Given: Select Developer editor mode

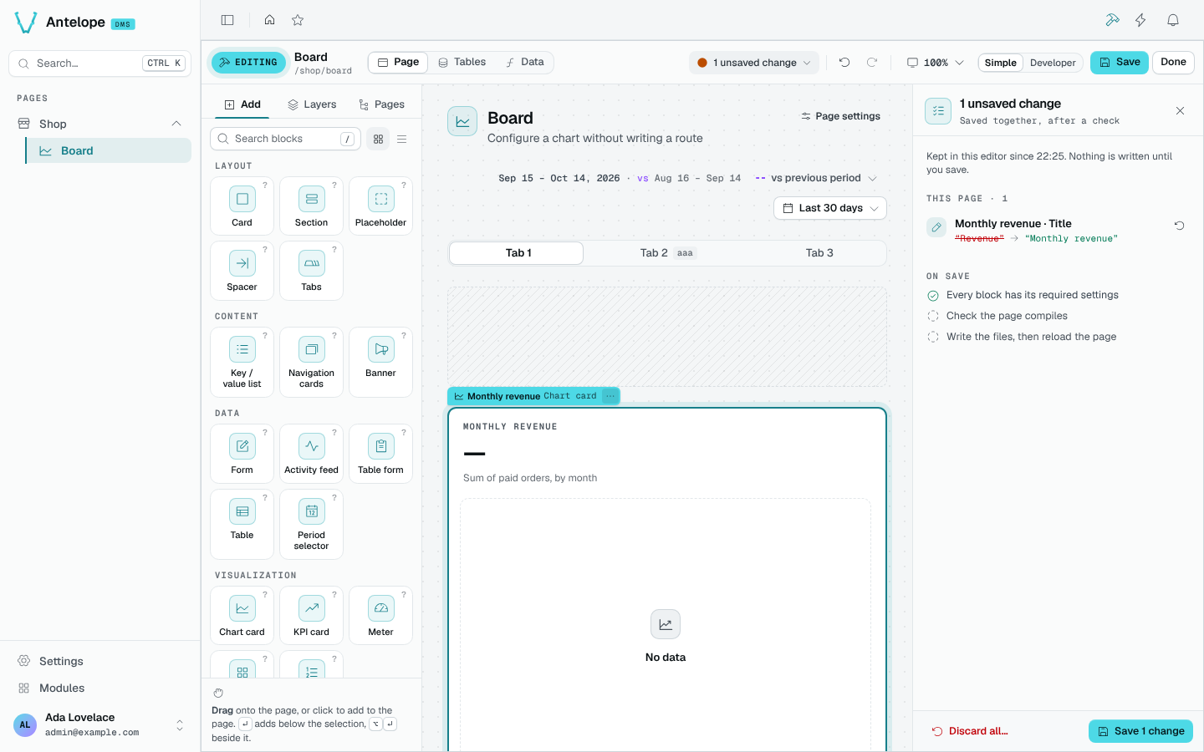Looking at the screenshot, I should 1053,63.
